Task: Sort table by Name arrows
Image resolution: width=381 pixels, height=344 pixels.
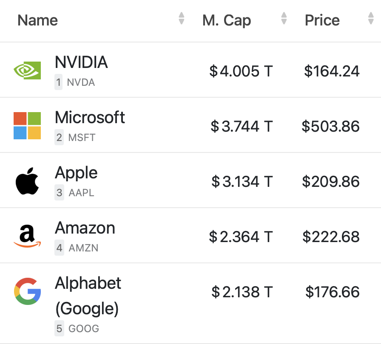Action: coord(181,18)
